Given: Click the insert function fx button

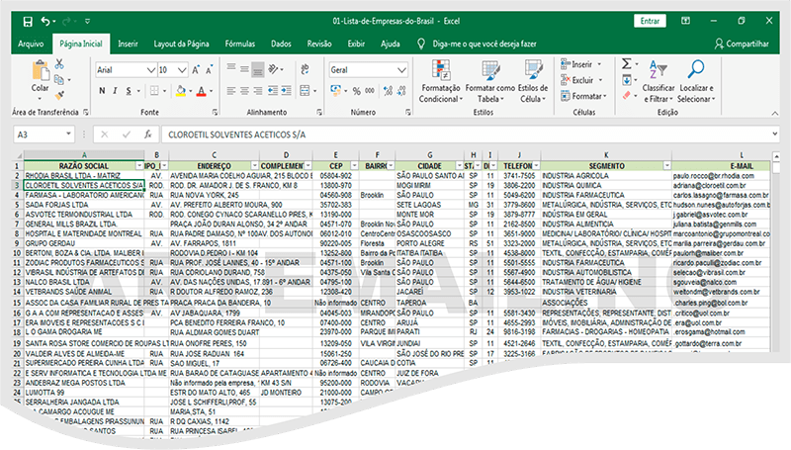Looking at the screenshot, I should (x=147, y=135).
